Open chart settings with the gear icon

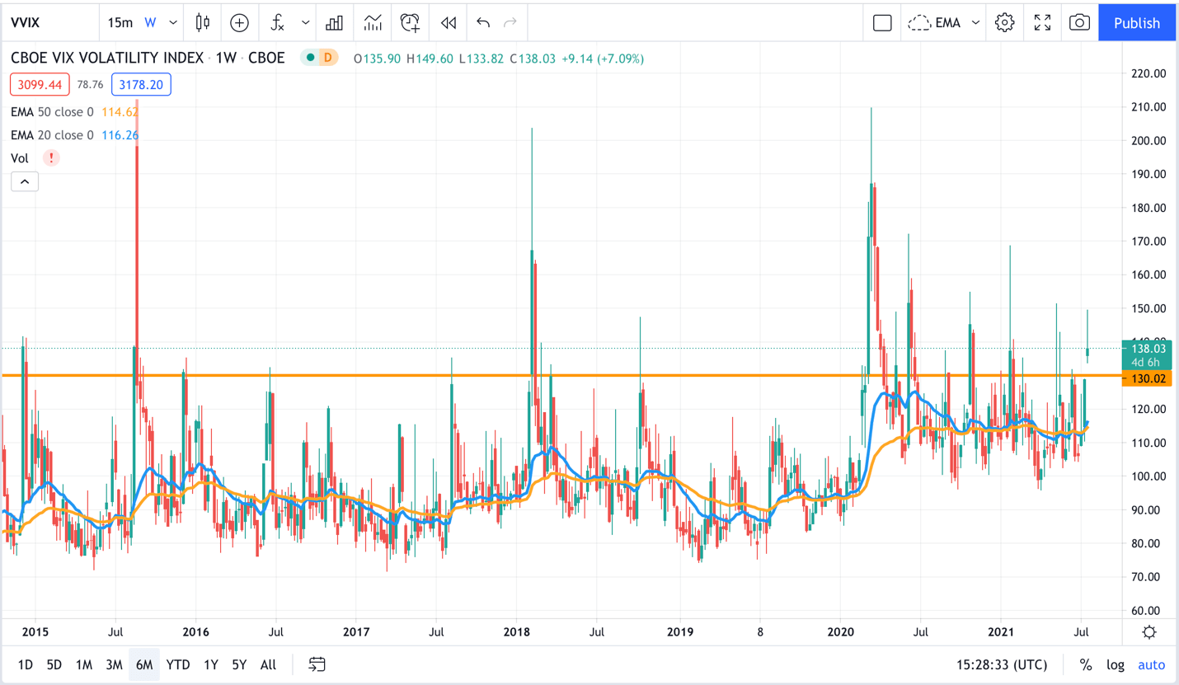pos(1004,23)
